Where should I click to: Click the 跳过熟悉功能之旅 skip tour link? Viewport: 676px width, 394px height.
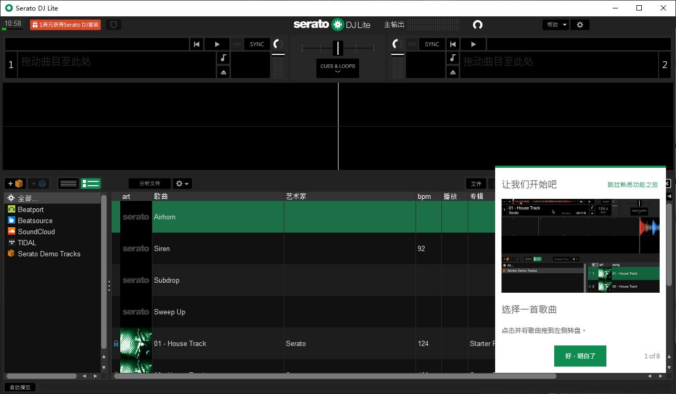tap(632, 185)
